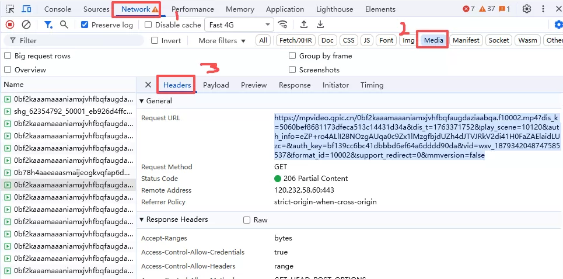
Task: Open DevTools settings gear
Action: pyautogui.click(x=527, y=9)
